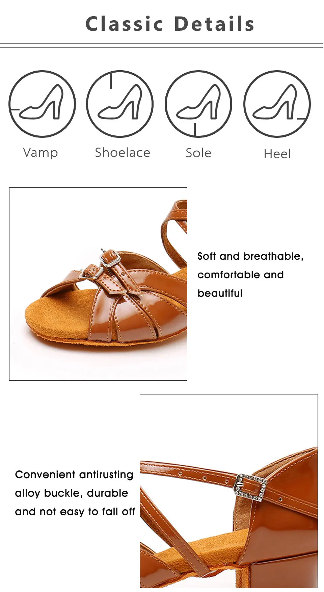Open the front vamp close-up photo
Screen dimensions: 324x592
(98, 284)
